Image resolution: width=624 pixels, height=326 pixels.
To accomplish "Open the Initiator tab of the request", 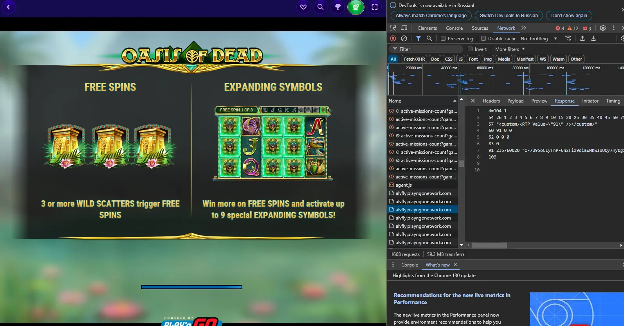I will (590, 101).
